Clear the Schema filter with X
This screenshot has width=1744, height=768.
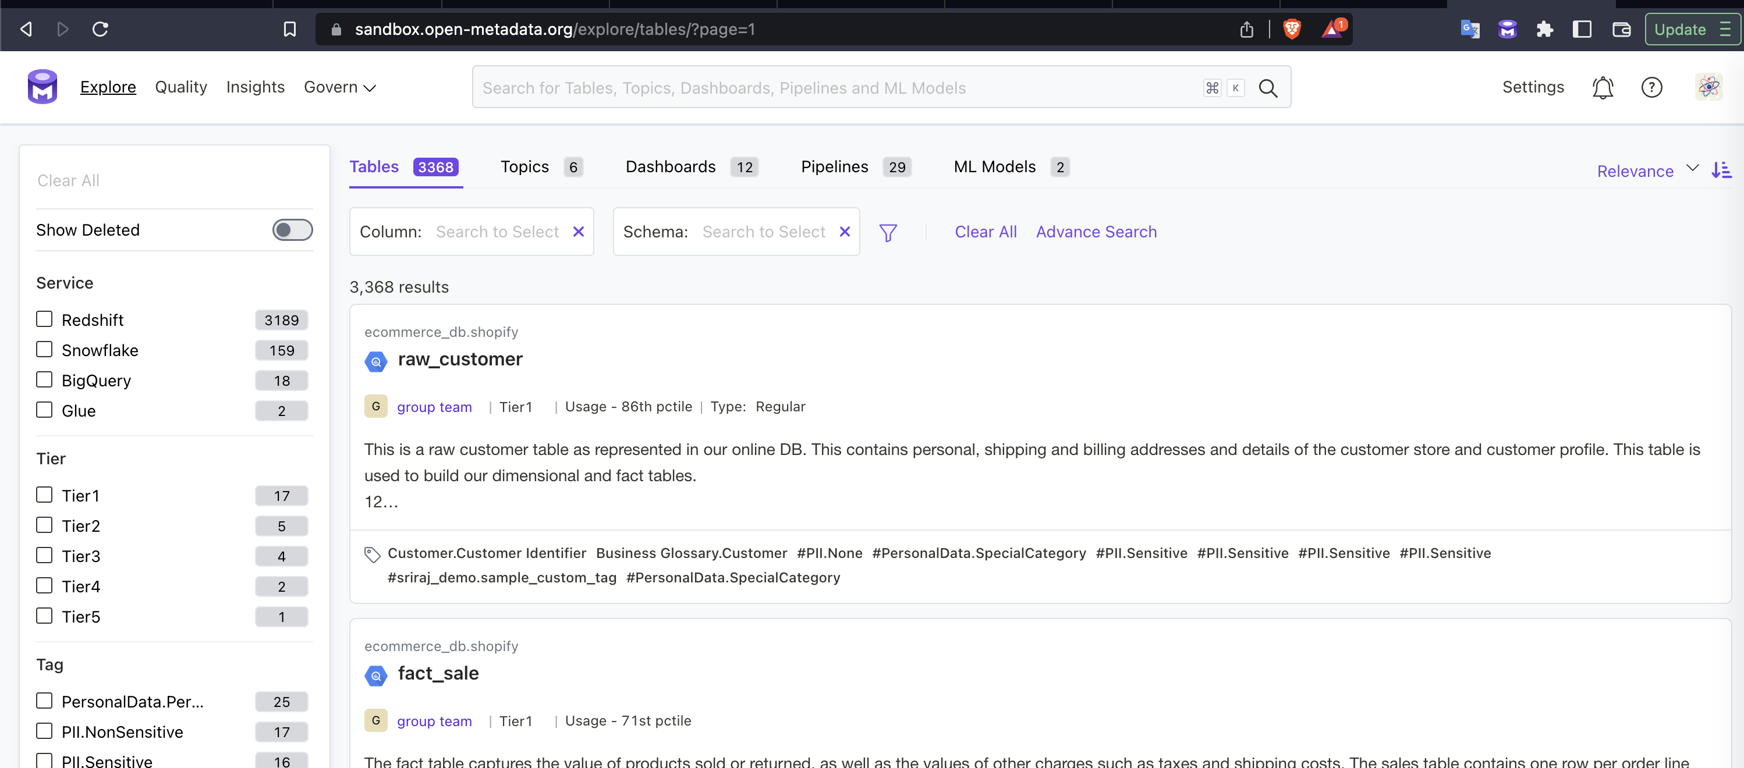point(844,232)
